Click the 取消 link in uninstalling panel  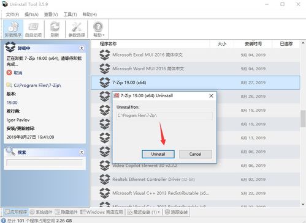(x=18, y=73)
